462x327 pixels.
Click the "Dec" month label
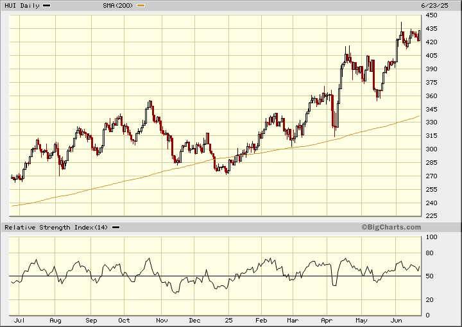(x=194, y=320)
